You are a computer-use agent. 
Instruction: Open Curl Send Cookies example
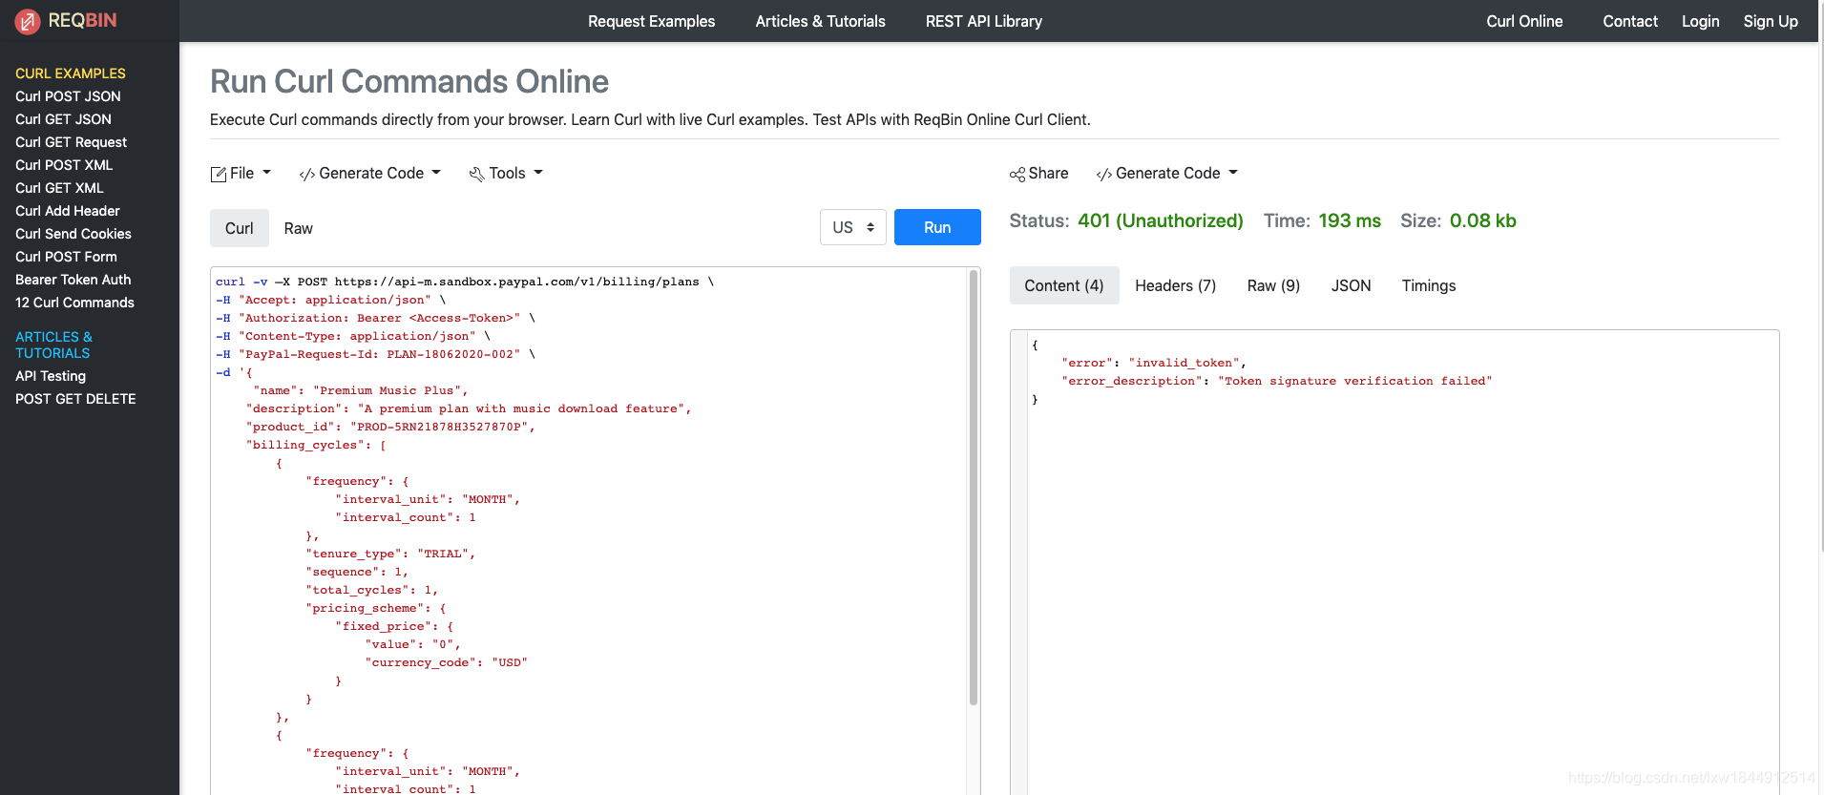click(x=73, y=234)
